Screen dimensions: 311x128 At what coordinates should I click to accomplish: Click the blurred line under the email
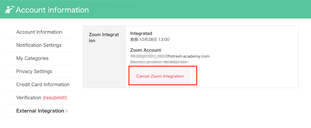159,62
